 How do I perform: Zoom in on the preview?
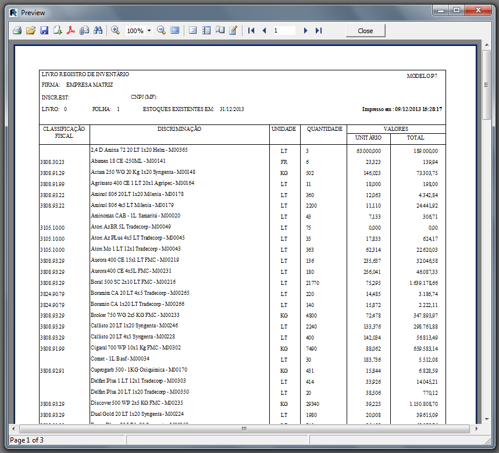click(x=115, y=31)
